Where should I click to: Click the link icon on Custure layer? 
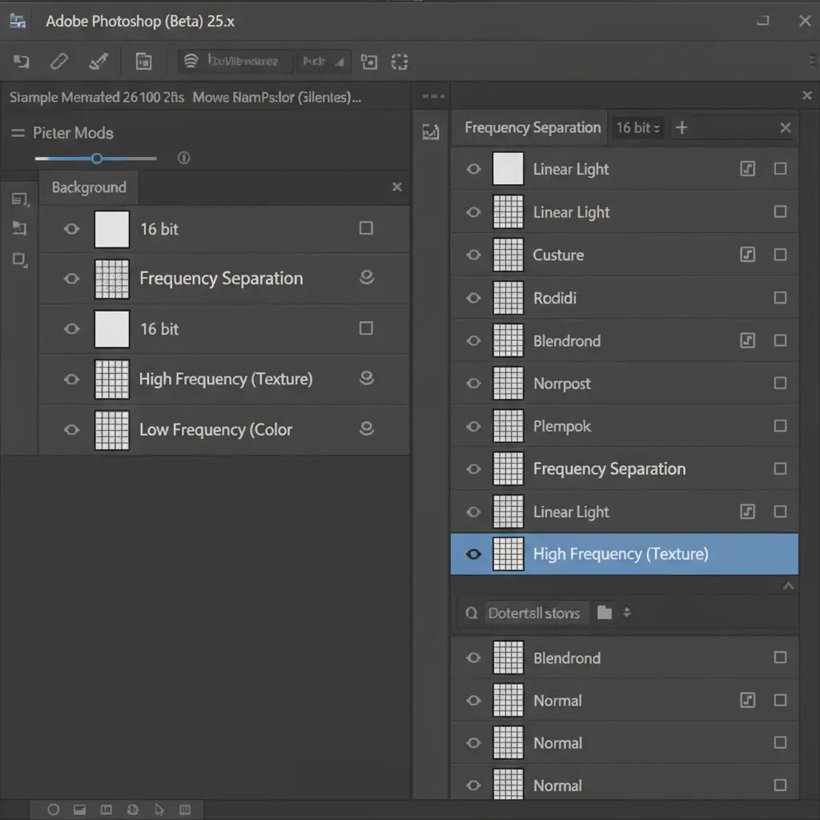747,255
